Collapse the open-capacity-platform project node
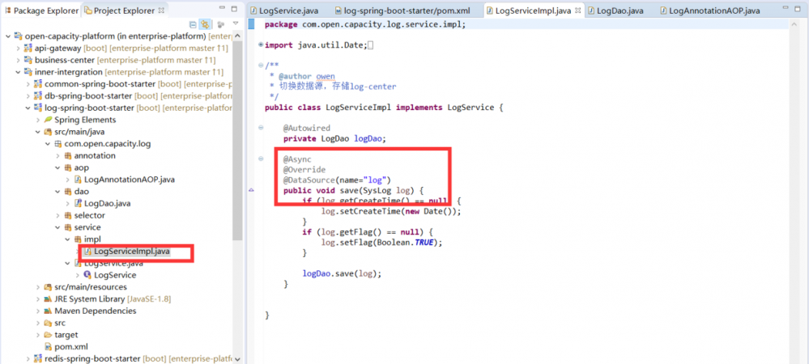 [8, 36]
